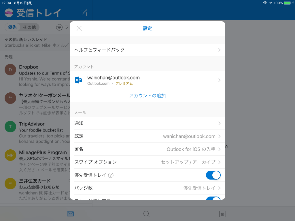
Task: Tap the 受信トレイ header title
Action: tap(39, 13)
